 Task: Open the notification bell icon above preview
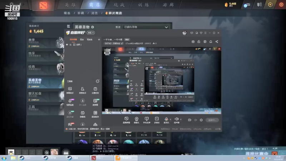point(211,42)
